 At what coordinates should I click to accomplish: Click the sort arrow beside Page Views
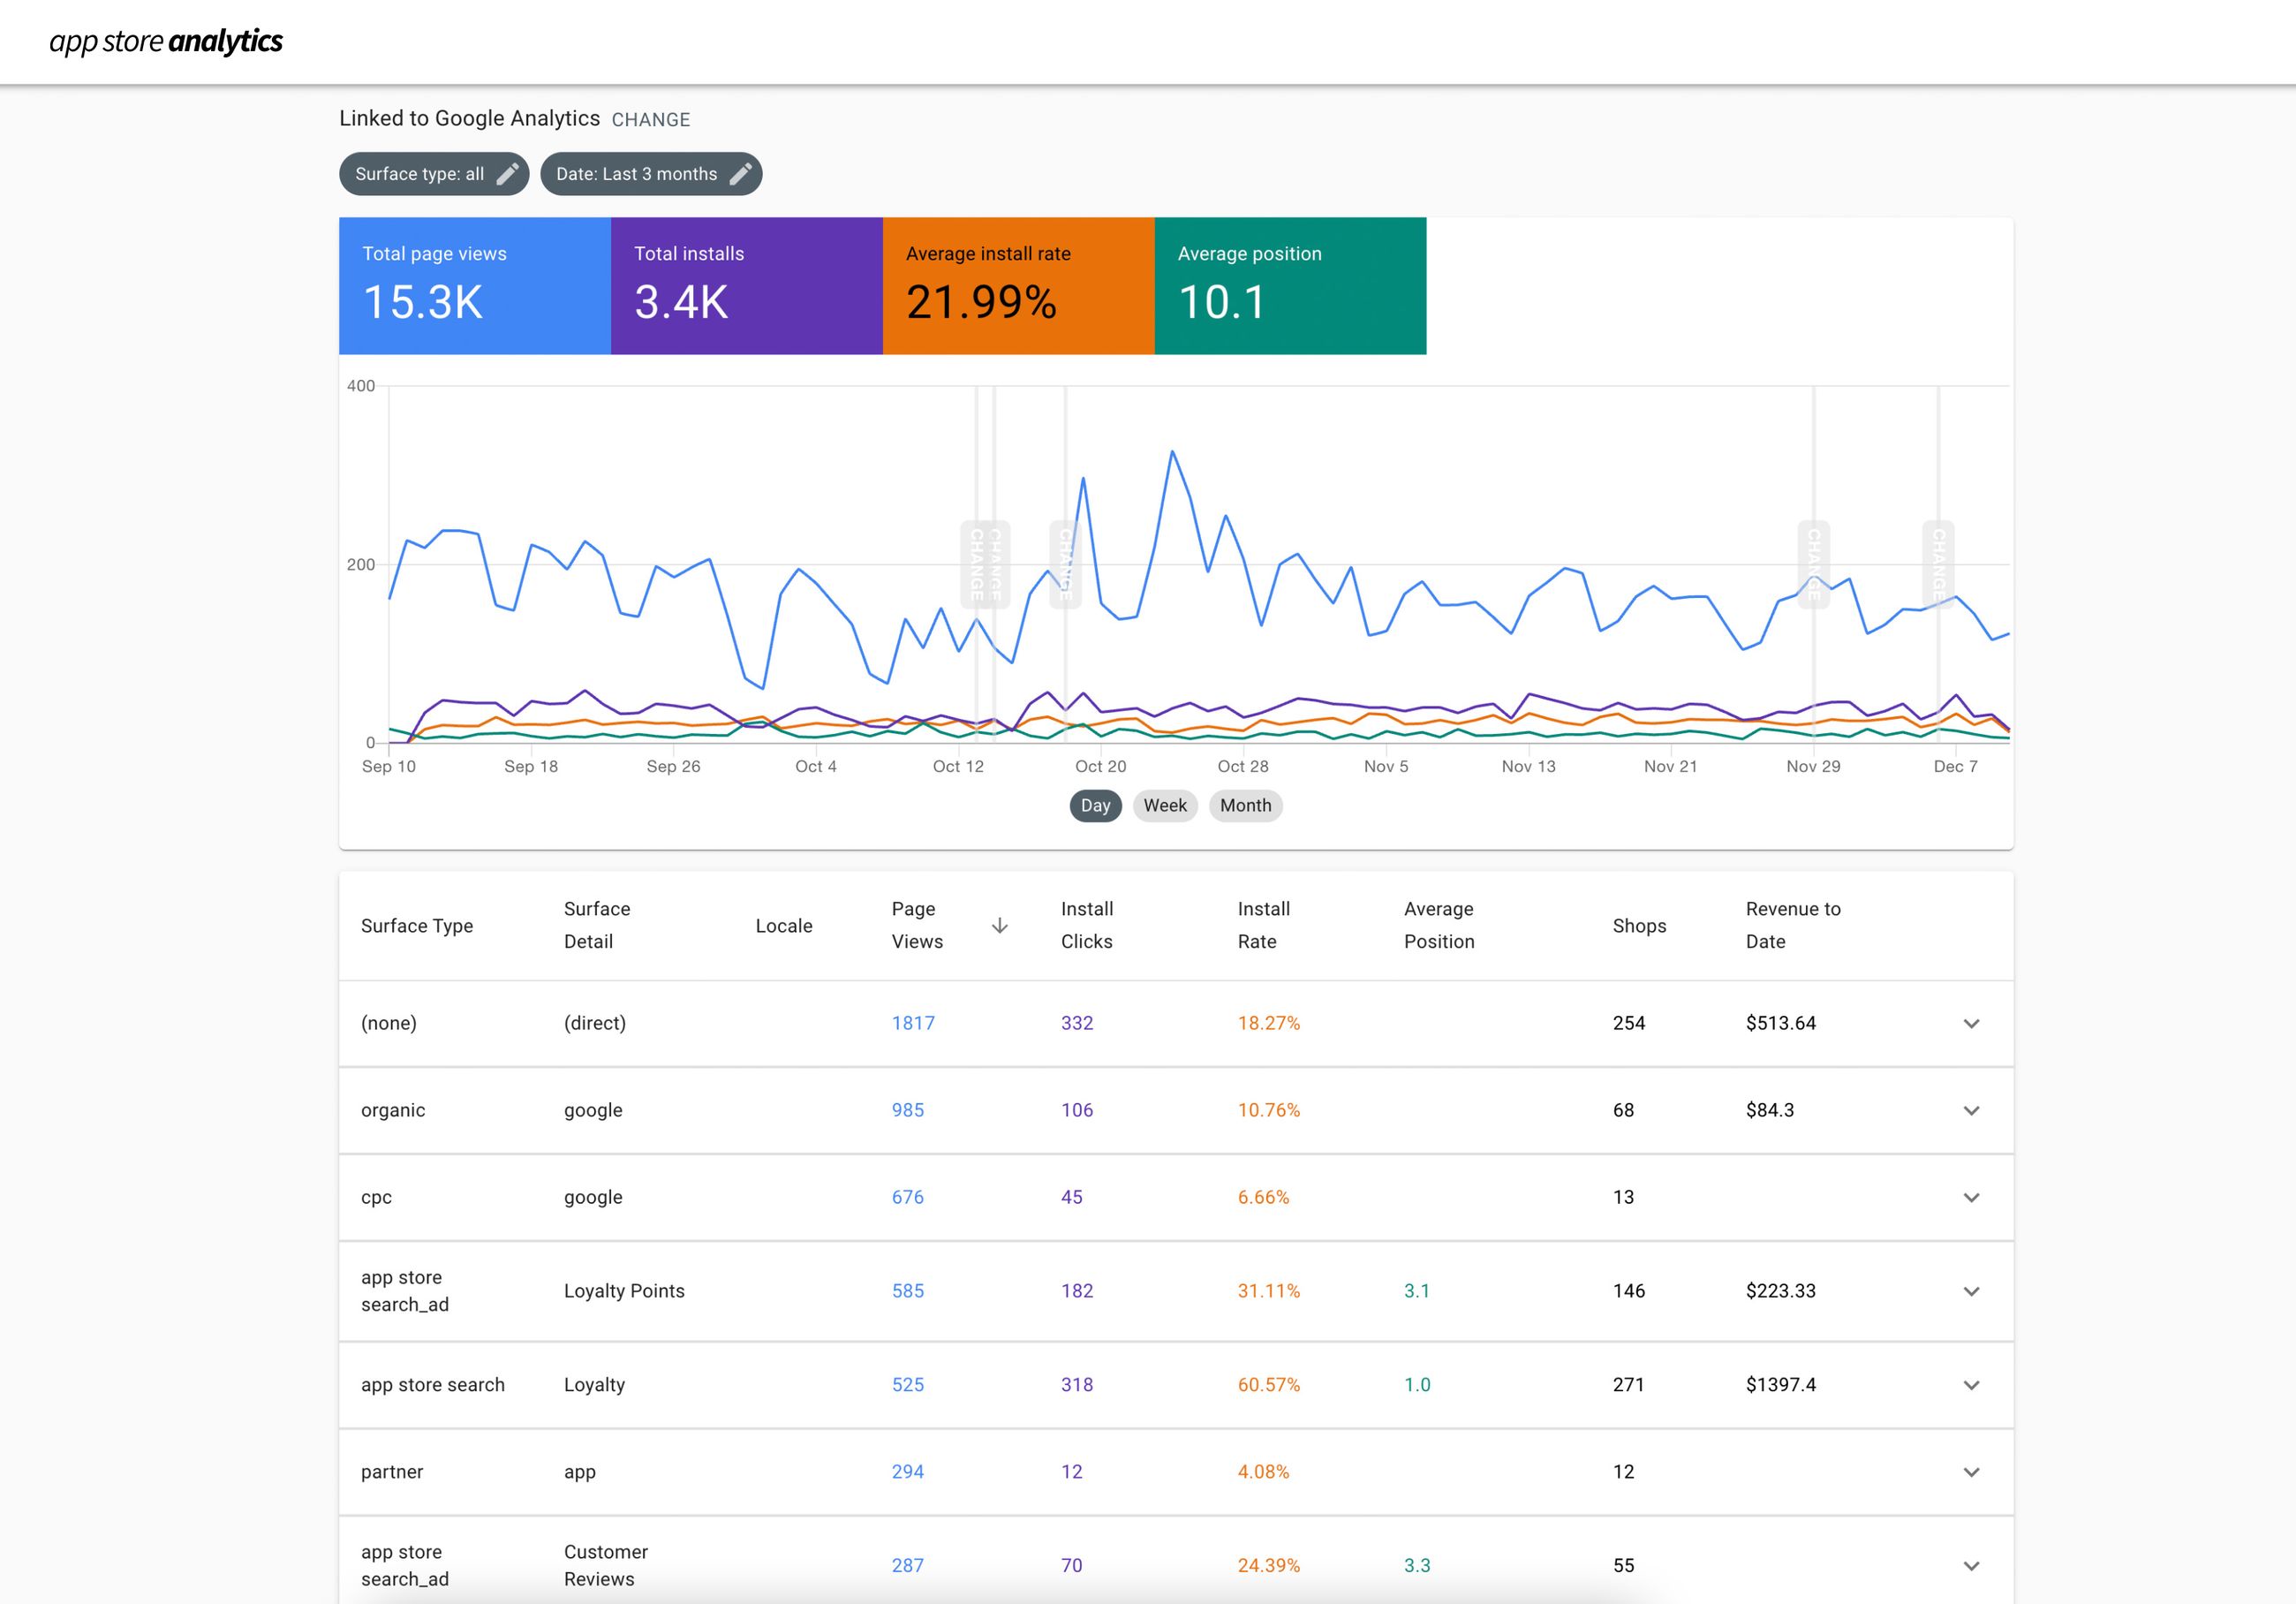999,925
